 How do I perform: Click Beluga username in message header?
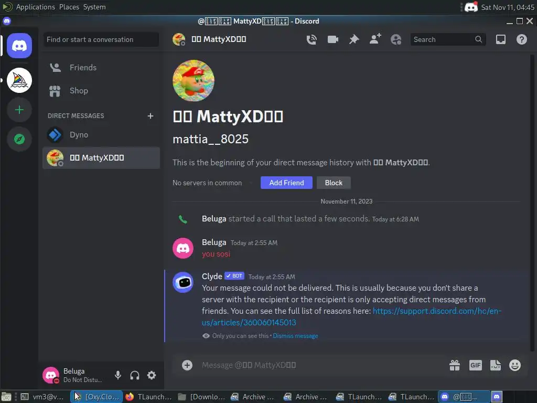pos(214,242)
